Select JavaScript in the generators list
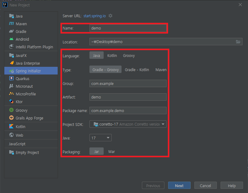Viewport: 248px width, 193px height. point(31,144)
